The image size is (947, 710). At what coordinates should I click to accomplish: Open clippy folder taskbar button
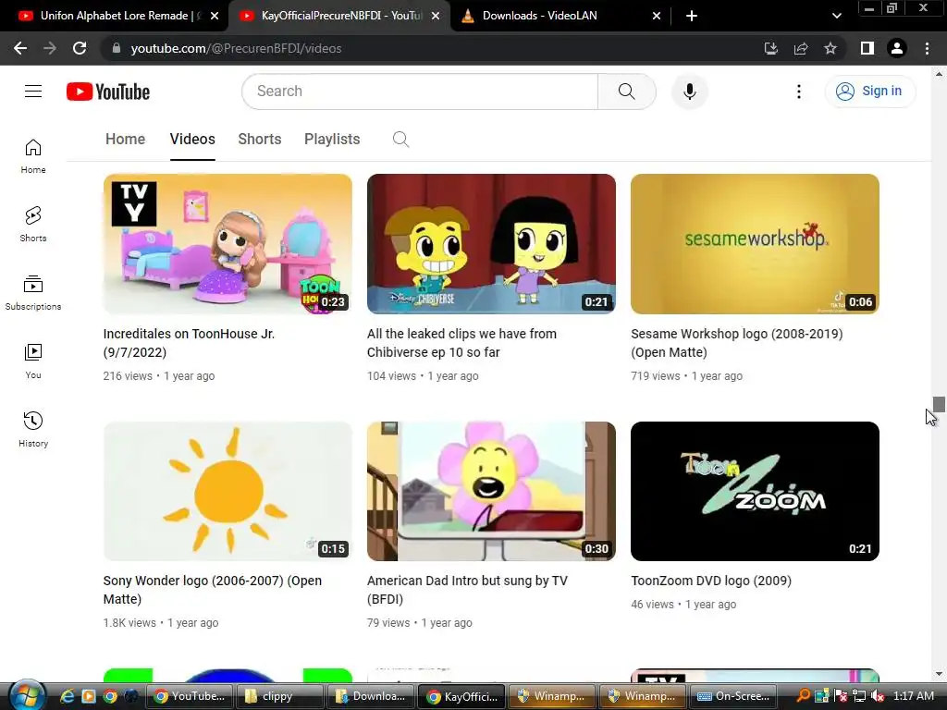tap(279, 696)
